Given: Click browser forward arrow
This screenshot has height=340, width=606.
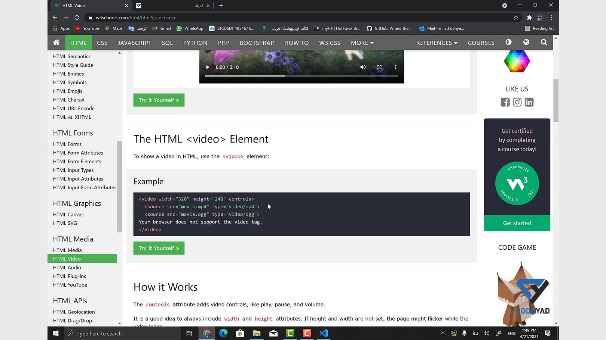Looking at the screenshot, I should pos(66,18).
